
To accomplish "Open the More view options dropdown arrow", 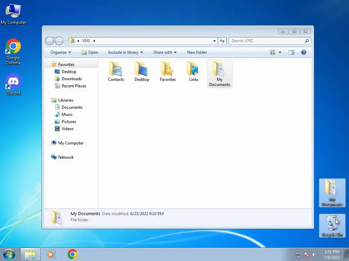I will point(280,52).
